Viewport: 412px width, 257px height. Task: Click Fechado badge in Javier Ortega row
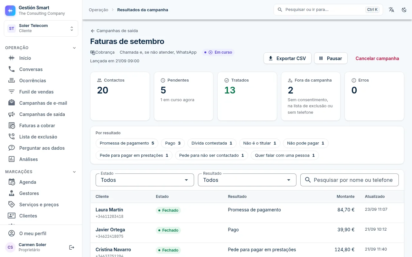coord(168,230)
